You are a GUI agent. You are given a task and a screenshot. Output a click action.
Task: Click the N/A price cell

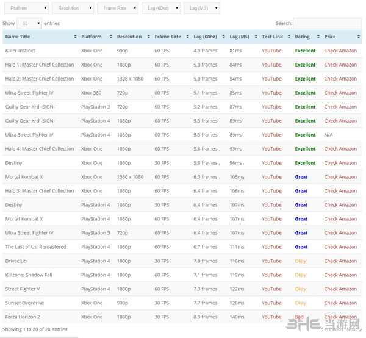point(328,135)
